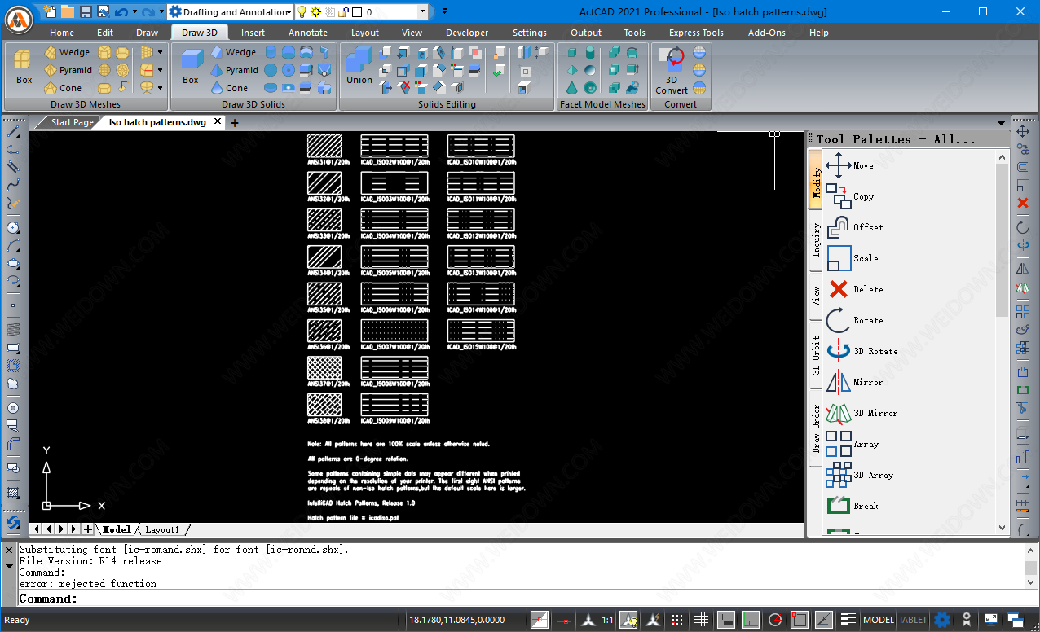Open the Home ribbon tab
This screenshot has height=632, width=1040.
click(x=62, y=33)
